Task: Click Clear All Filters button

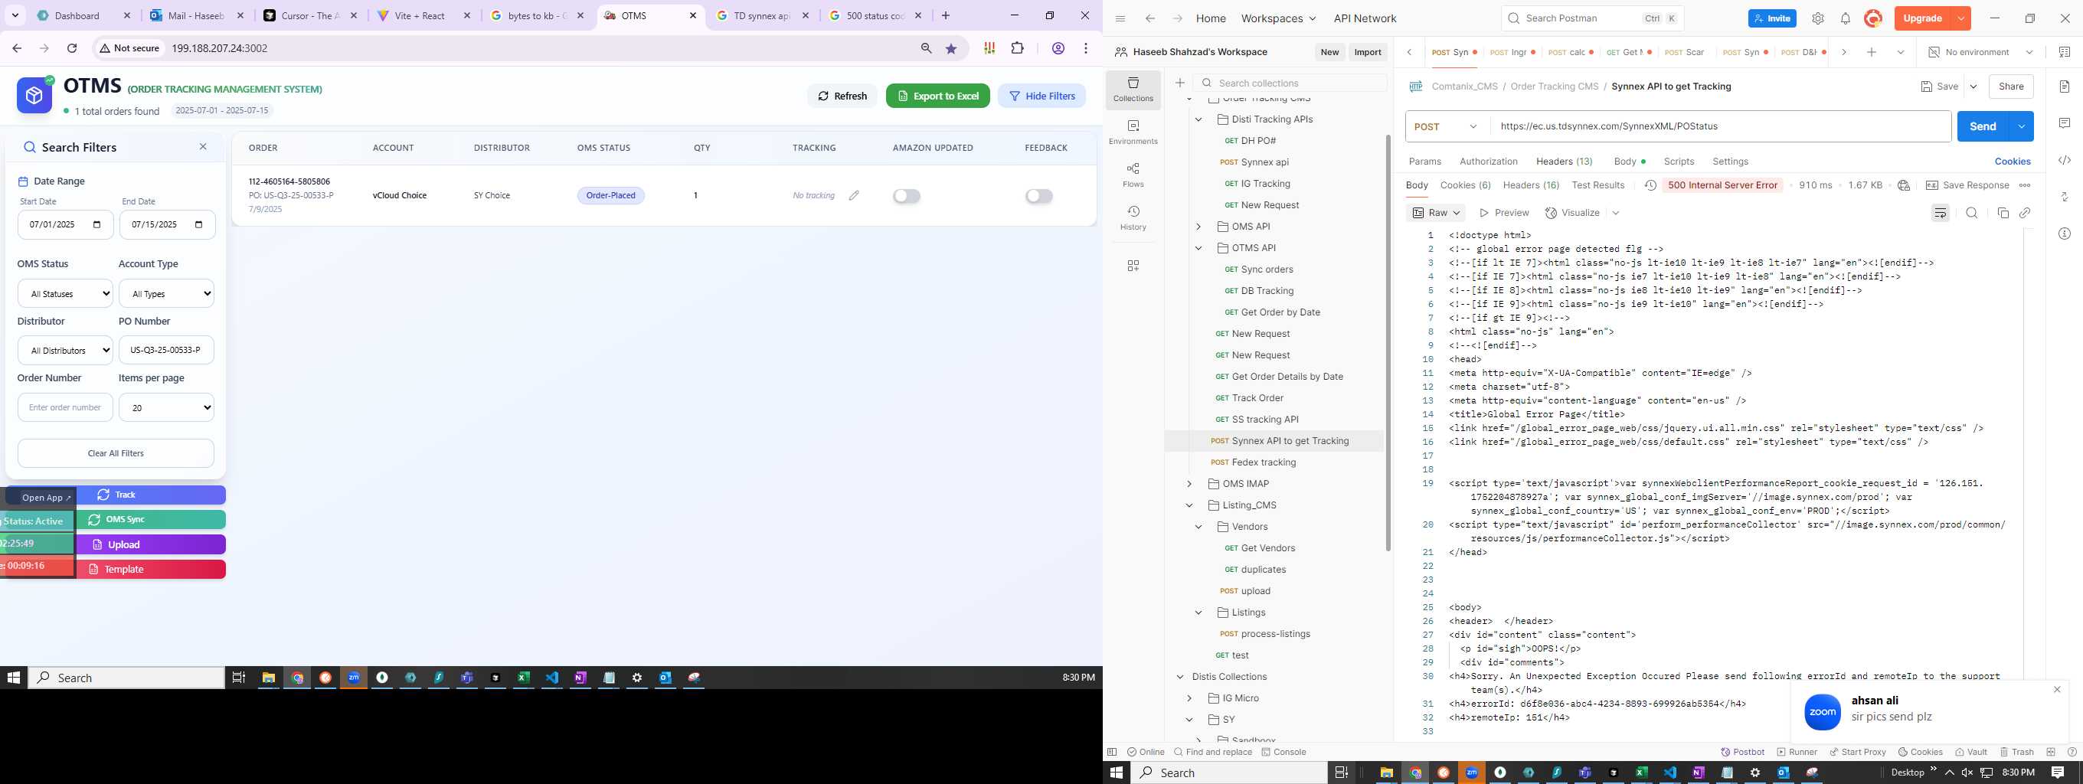Action: [x=116, y=453]
